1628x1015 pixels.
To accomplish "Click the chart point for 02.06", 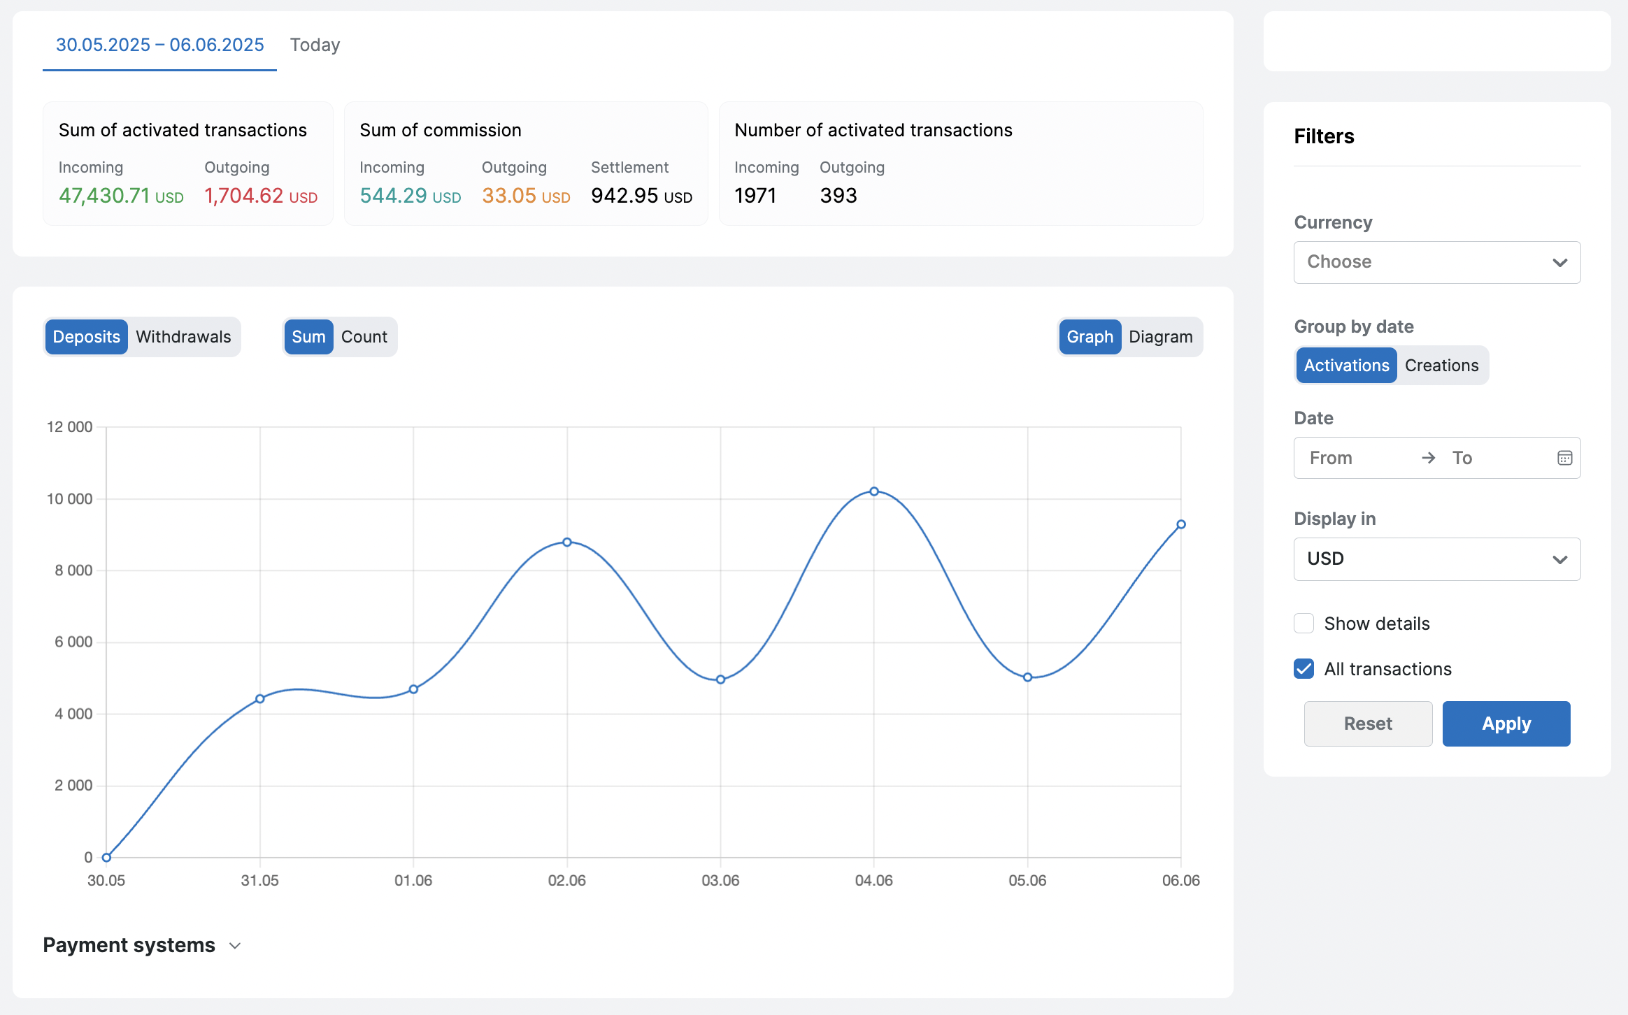I will (x=567, y=542).
